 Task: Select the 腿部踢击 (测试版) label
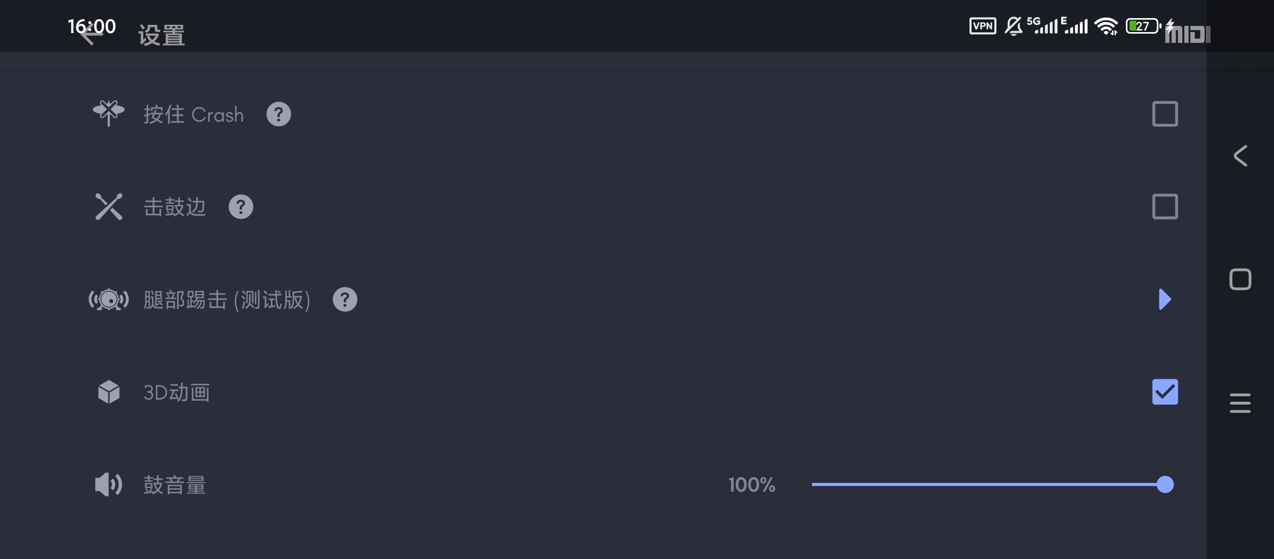click(x=227, y=300)
